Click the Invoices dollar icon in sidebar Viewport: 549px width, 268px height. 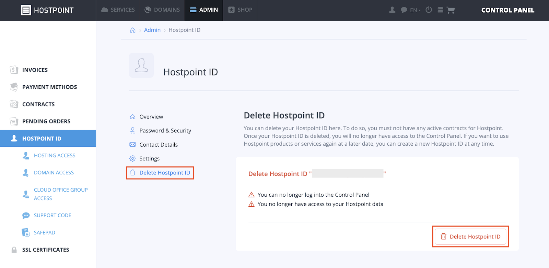(14, 70)
